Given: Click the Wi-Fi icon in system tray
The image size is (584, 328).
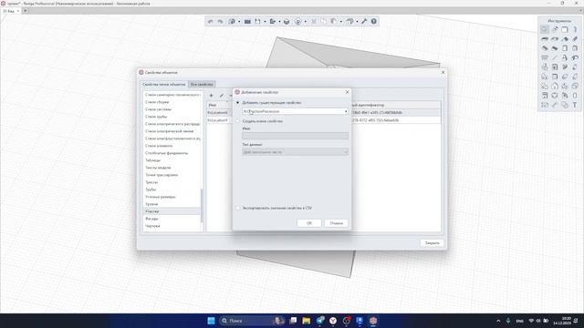Looking at the screenshot, I should (x=531, y=321).
